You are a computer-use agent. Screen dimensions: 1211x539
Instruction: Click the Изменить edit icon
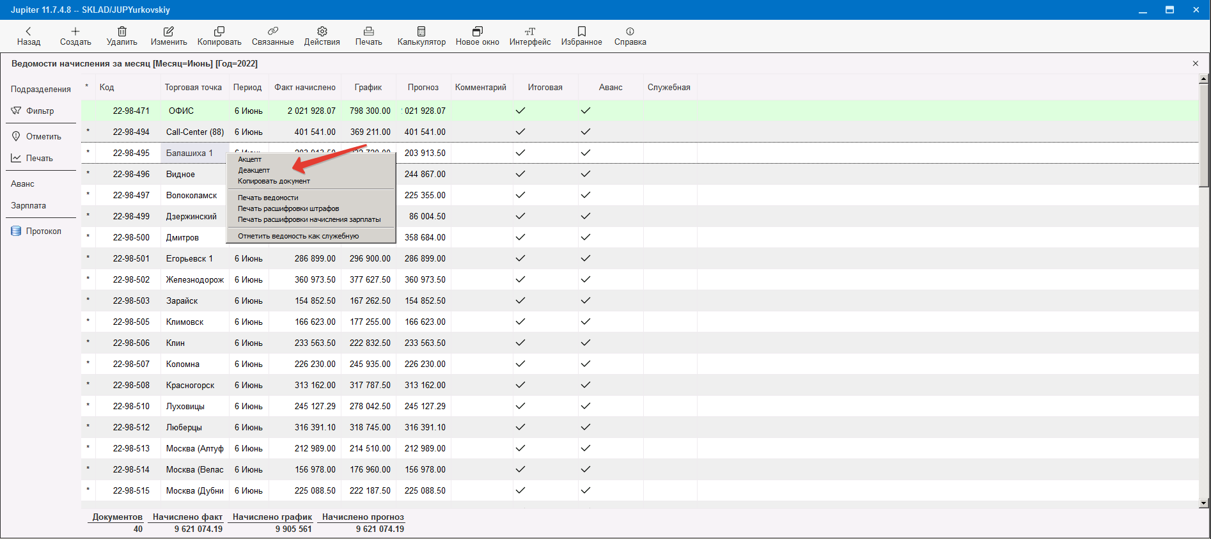coord(169,31)
